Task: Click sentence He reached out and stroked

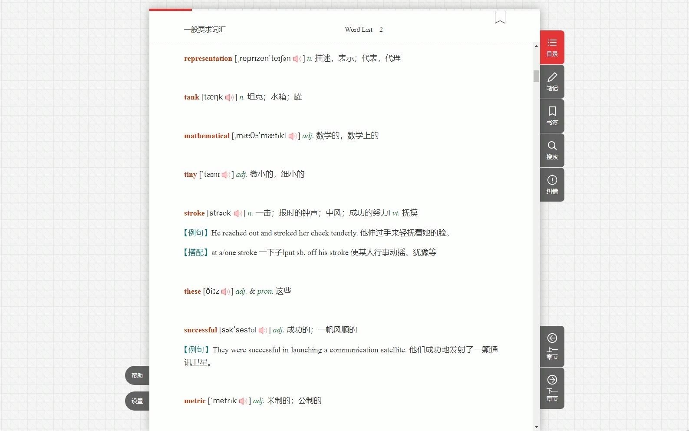Action: point(284,233)
